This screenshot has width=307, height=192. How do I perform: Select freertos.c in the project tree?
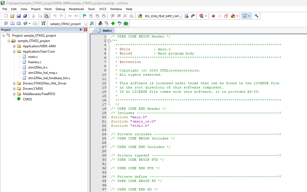tap(35, 62)
